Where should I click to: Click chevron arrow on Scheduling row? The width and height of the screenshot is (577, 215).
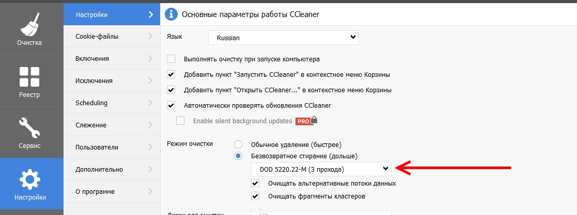[x=150, y=103]
